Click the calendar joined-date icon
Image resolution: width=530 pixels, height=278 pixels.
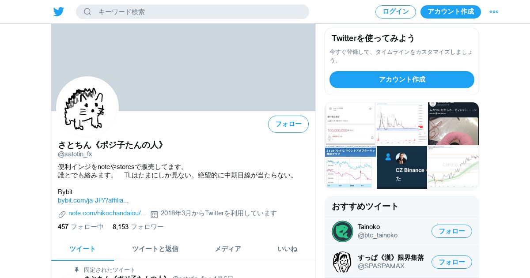154,214
